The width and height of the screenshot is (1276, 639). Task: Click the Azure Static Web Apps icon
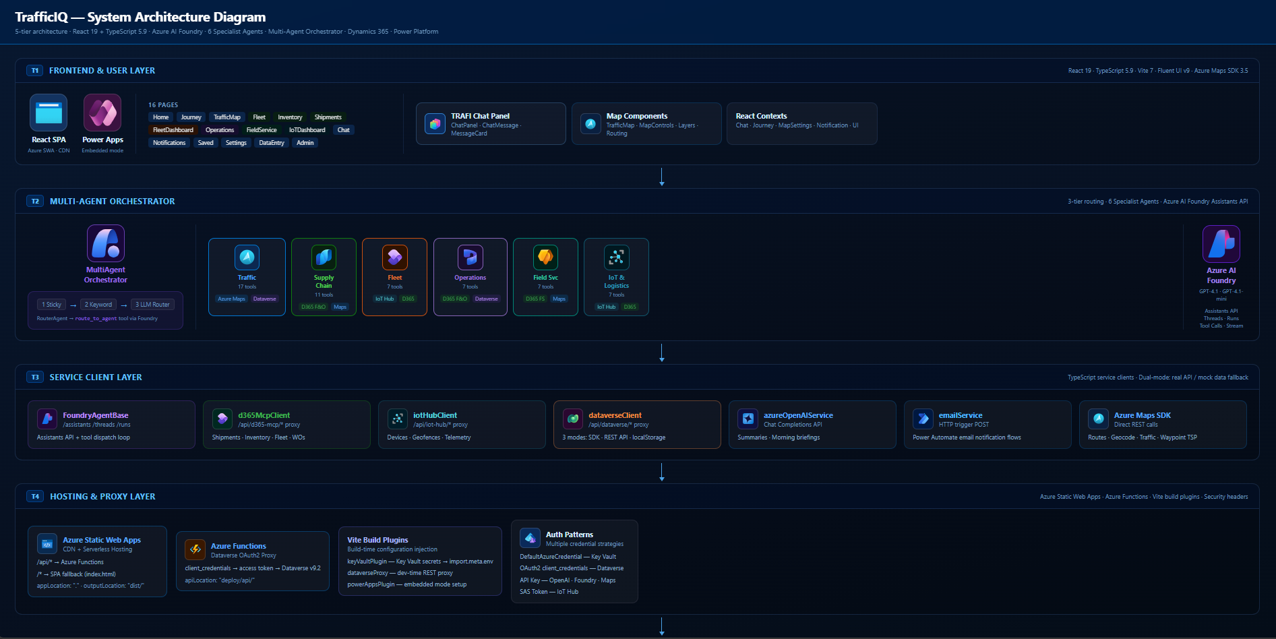pos(47,544)
